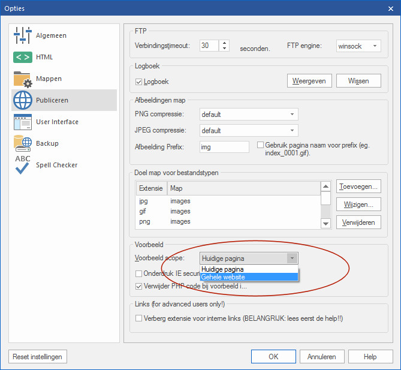Toggle Verberg extensie voor interne links

(x=139, y=318)
